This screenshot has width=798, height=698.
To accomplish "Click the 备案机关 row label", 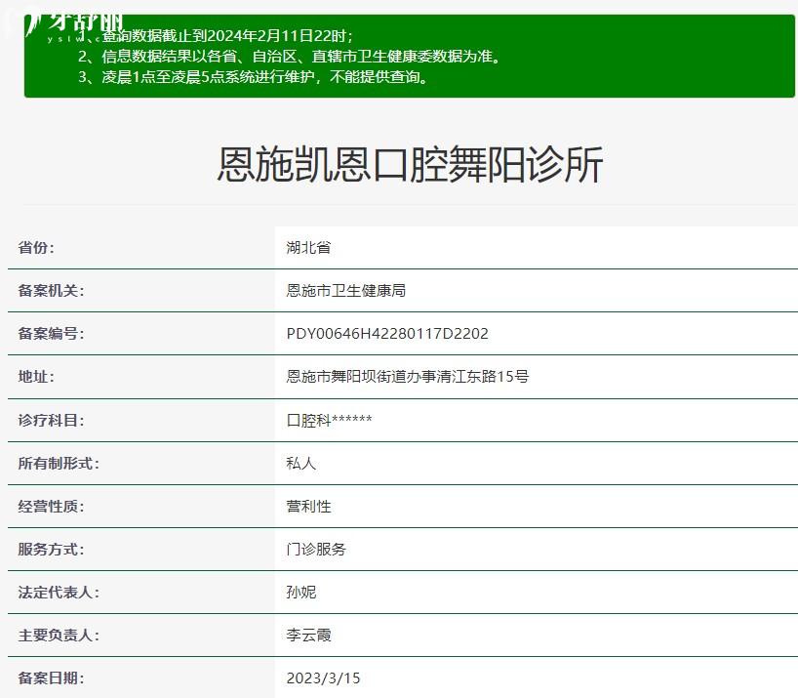I will pyautogui.click(x=51, y=291).
